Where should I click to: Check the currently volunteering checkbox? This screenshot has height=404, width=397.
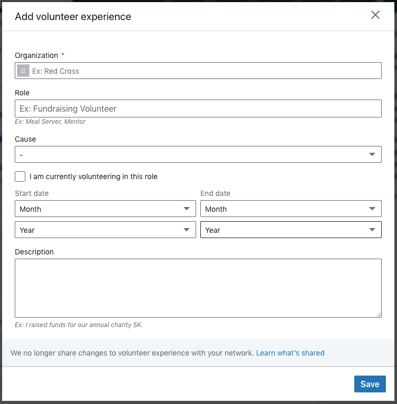(20, 176)
